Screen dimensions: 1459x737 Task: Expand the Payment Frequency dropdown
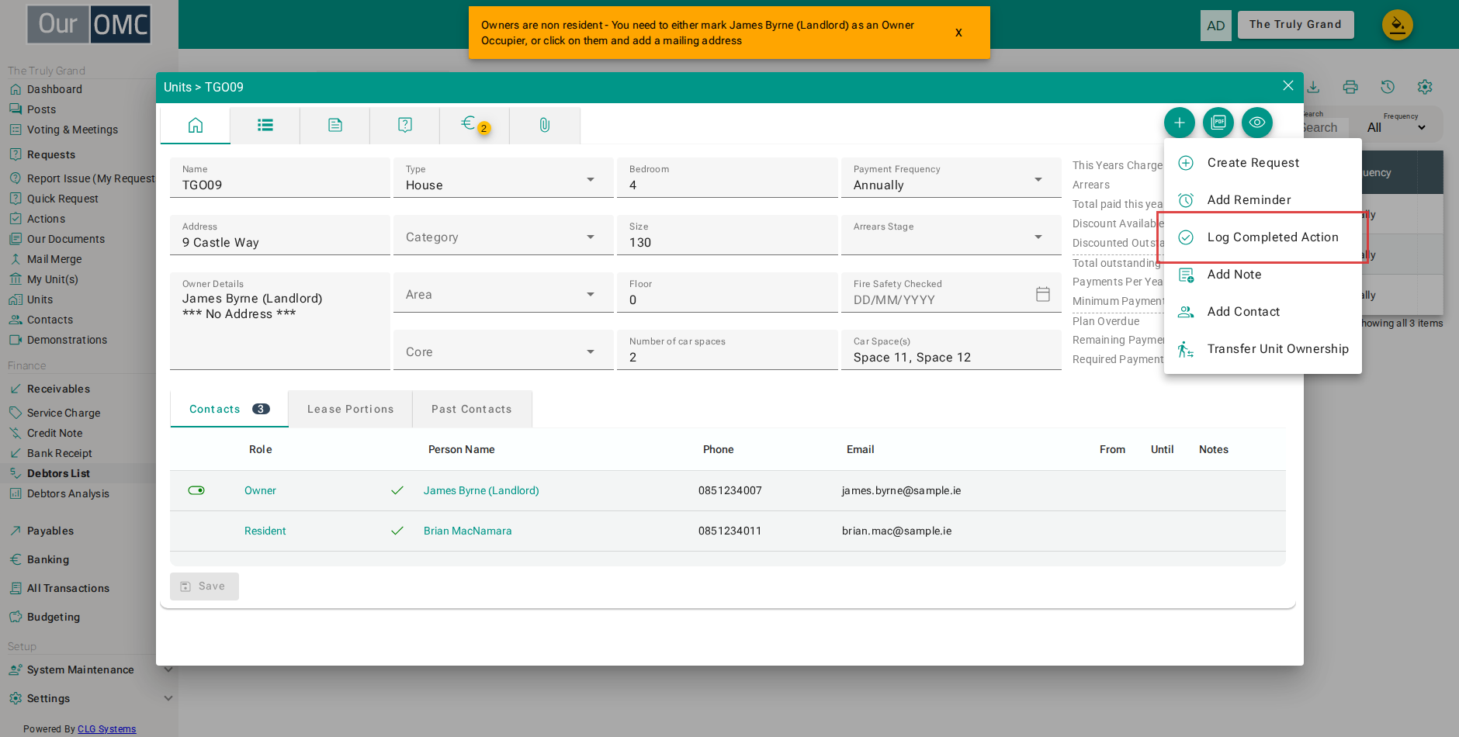951,178
